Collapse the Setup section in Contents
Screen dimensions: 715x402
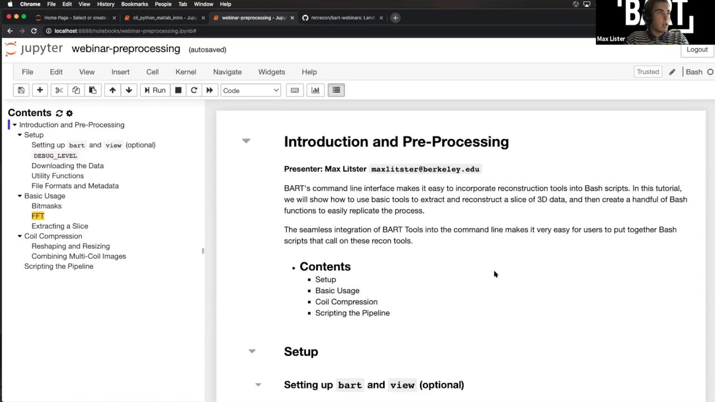coord(20,135)
